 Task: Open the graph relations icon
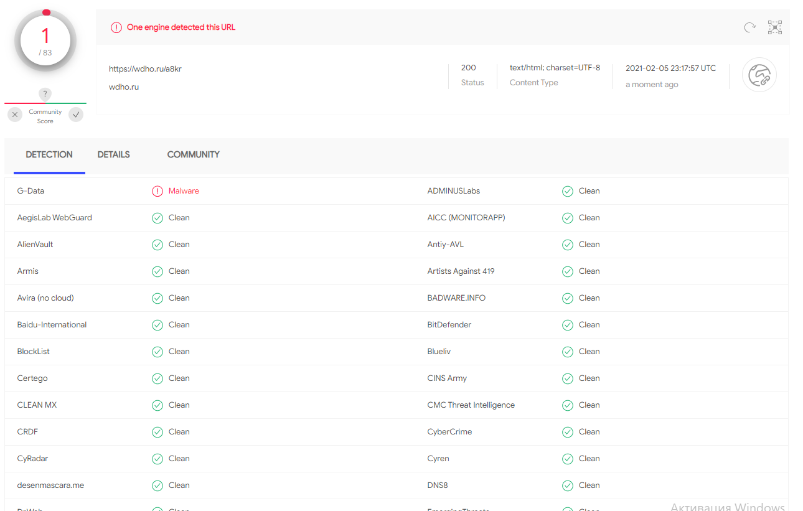(x=775, y=27)
